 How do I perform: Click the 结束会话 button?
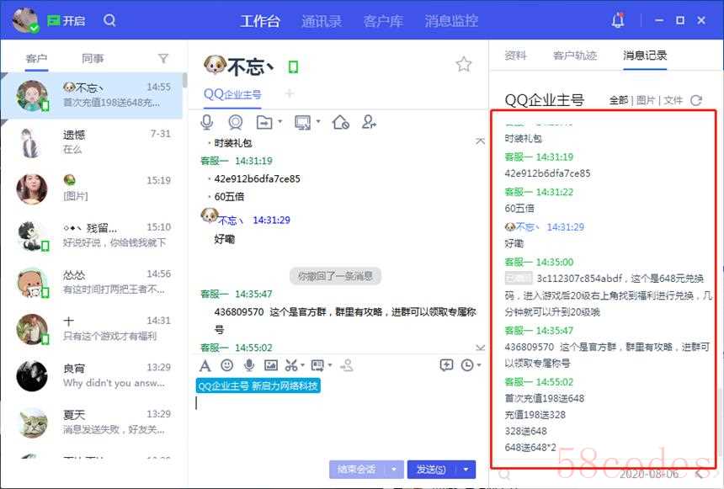[x=356, y=469]
